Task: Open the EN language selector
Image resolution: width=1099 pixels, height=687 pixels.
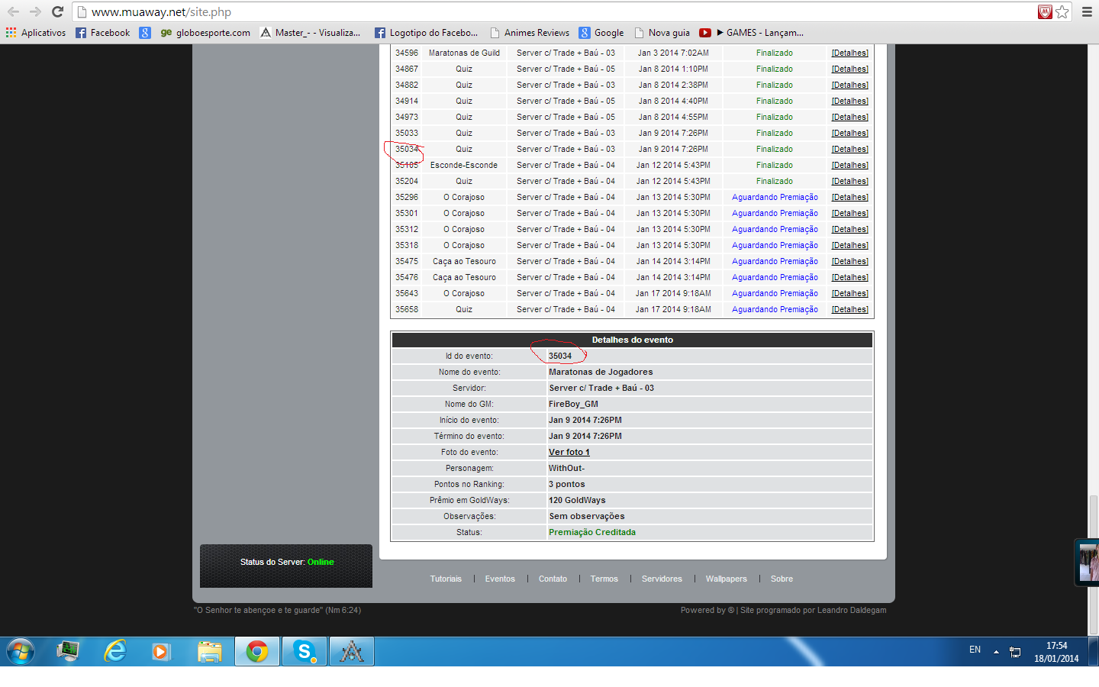Action: [x=975, y=650]
